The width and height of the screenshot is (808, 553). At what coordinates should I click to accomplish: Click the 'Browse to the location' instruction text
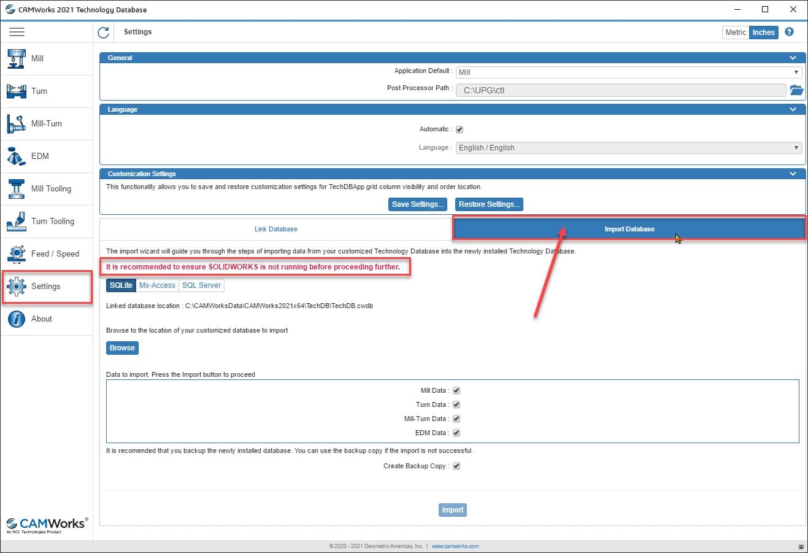click(x=197, y=330)
